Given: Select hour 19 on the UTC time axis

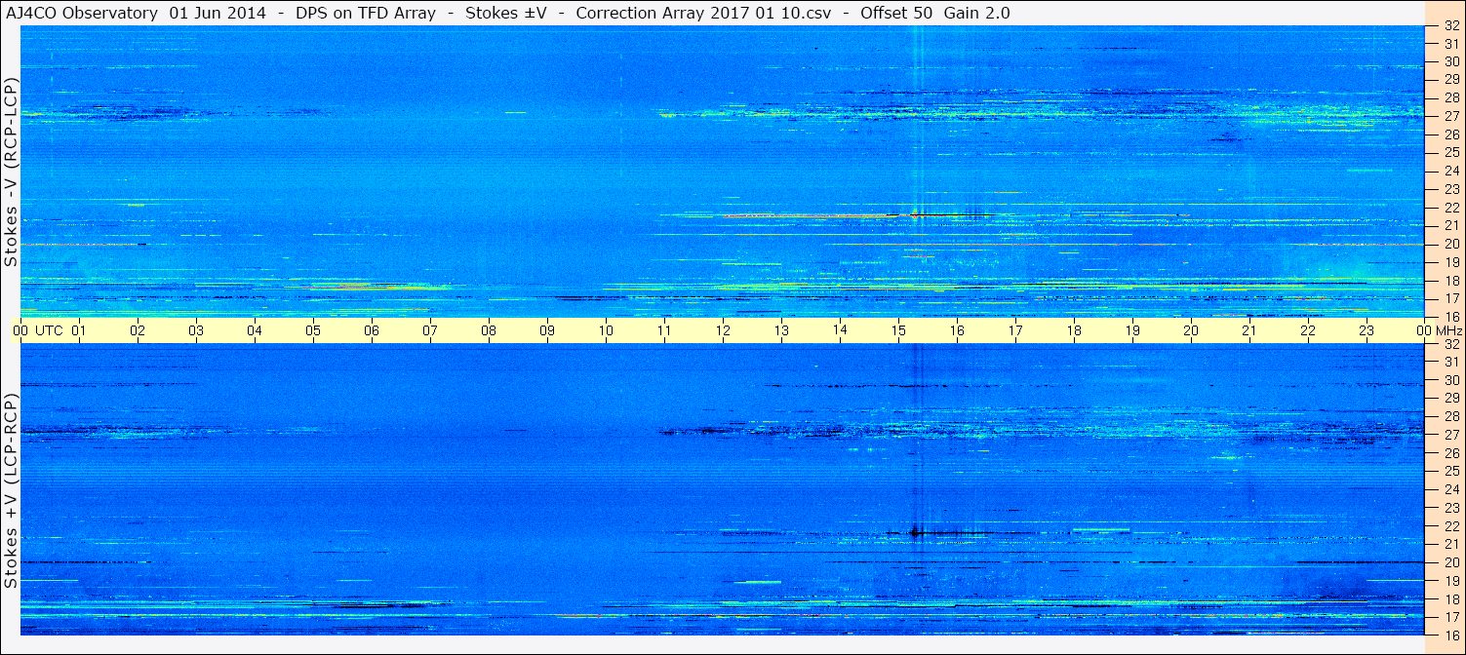Looking at the screenshot, I should click(x=1132, y=330).
